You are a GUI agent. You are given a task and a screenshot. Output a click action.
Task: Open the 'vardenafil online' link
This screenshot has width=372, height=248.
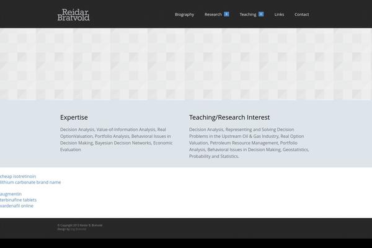(x=17, y=206)
